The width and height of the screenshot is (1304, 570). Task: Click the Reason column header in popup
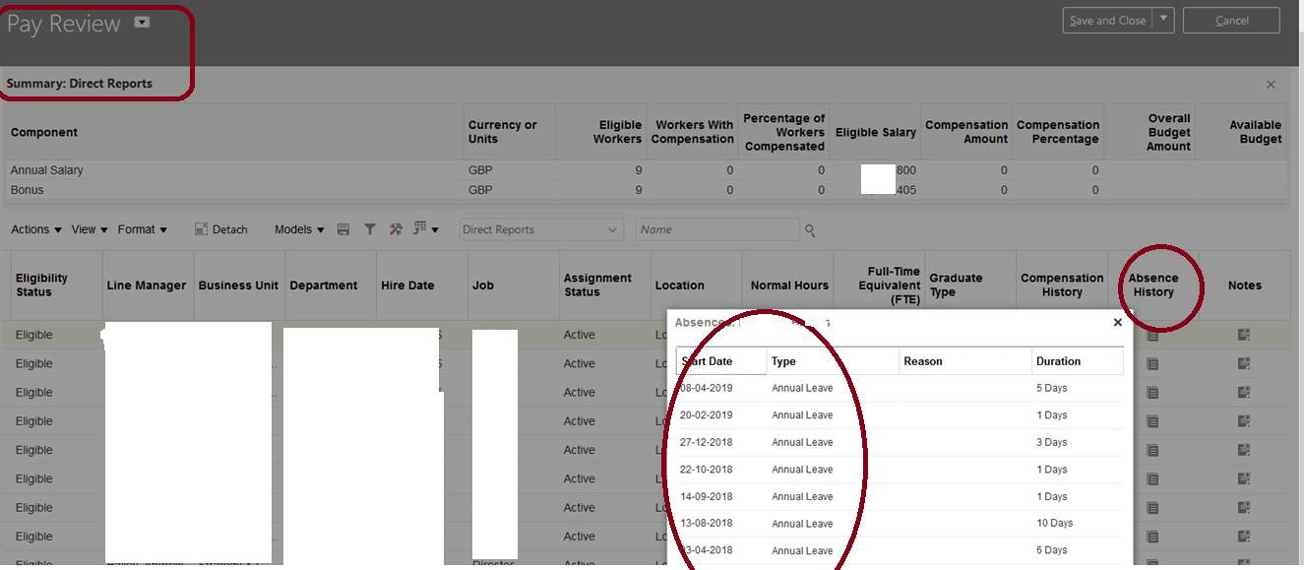[965, 361]
